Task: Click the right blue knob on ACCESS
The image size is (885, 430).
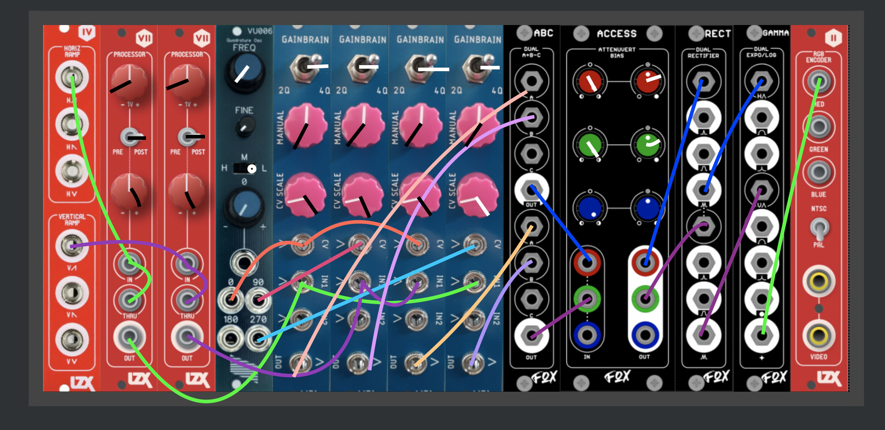Action: (x=648, y=208)
